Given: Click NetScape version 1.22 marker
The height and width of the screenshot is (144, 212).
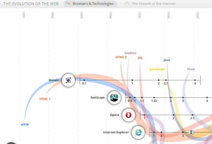Looking at the screenshot, I should coord(154,97).
